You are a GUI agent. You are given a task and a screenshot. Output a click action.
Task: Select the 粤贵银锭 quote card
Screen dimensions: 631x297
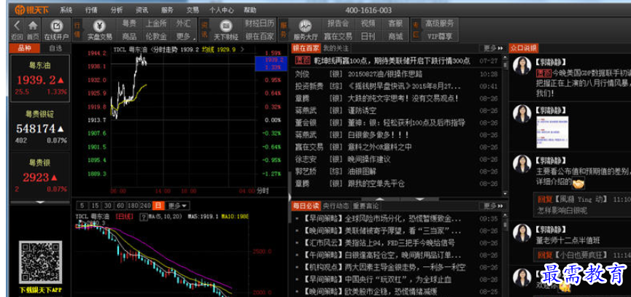click(x=40, y=128)
